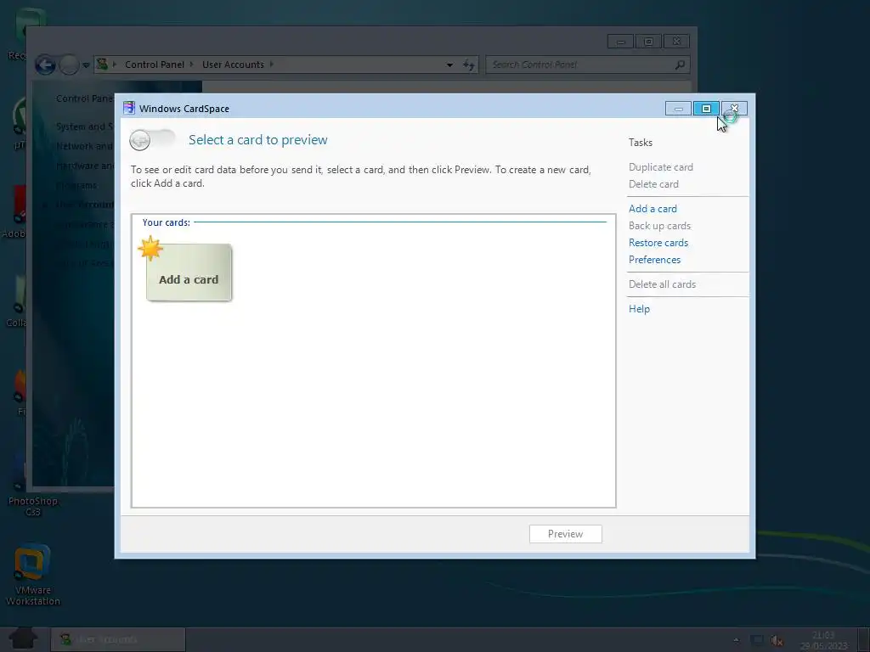Close the Control Panel window
The height and width of the screenshot is (652, 870).
click(x=676, y=42)
